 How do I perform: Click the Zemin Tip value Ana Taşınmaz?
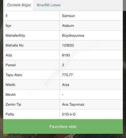tap(73, 104)
